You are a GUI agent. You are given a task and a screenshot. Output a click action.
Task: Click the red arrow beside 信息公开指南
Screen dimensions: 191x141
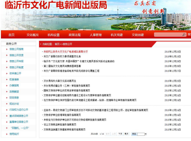click(x=6, y=49)
